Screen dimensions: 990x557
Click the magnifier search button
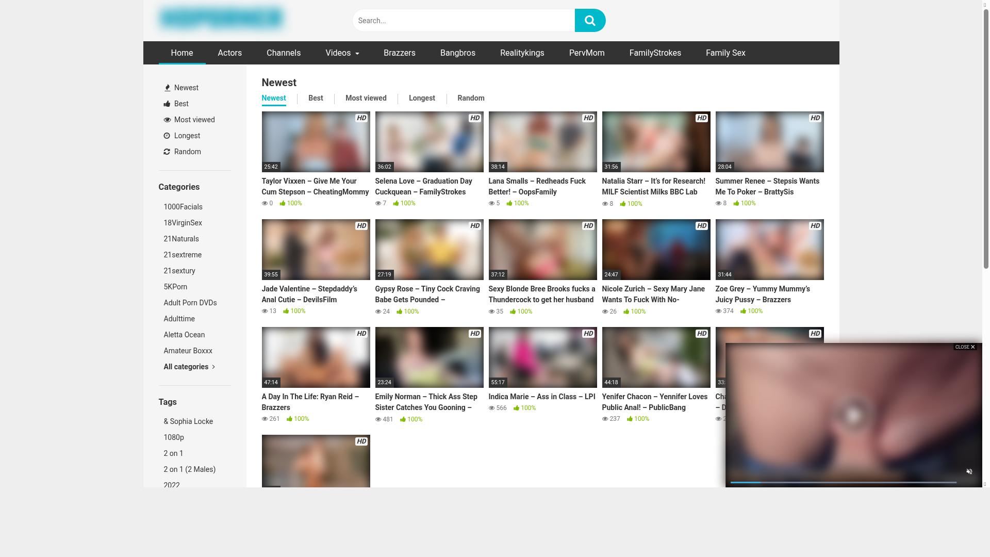590,21
